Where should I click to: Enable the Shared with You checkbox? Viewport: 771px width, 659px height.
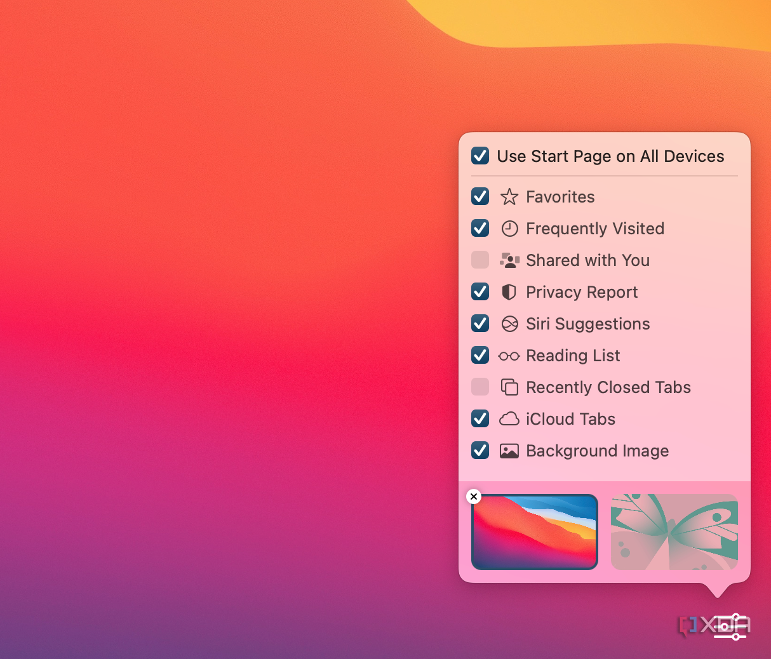480,260
